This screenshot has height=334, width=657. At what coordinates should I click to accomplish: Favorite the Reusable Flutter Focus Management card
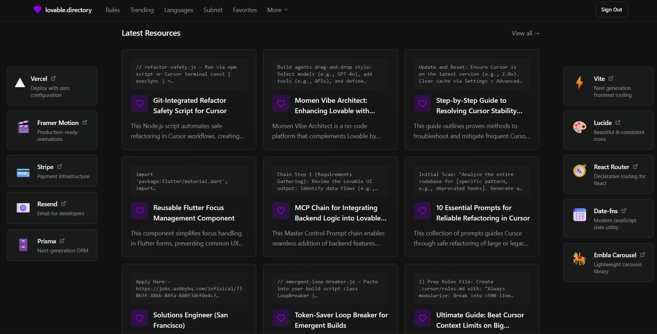click(139, 211)
